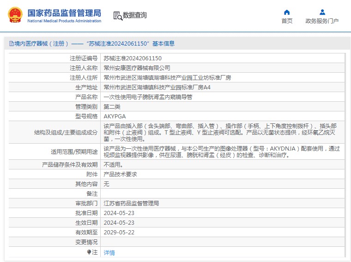Select 江苏省药品监督管理局 approval department
Image resolution: width=351 pixels, height=262 pixels.
click(131, 204)
